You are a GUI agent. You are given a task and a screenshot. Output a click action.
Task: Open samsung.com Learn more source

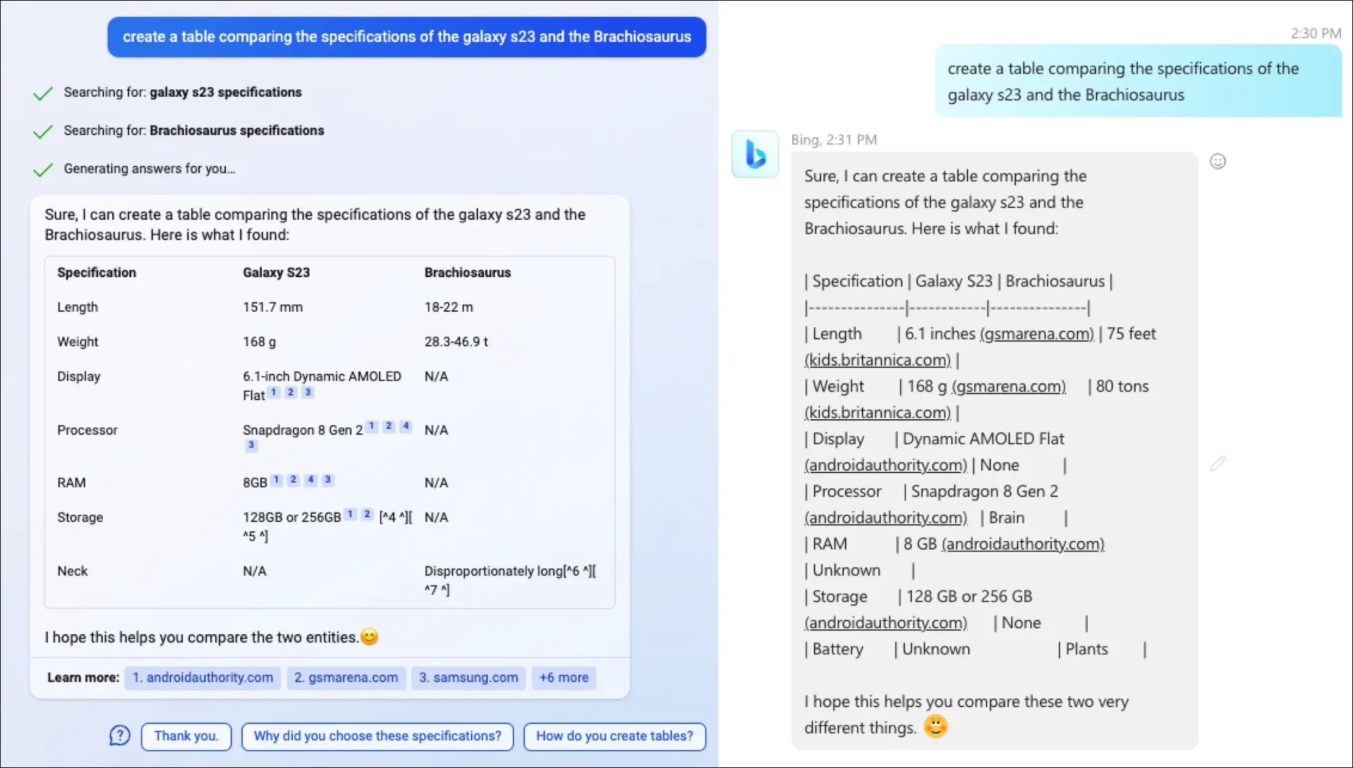(469, 677)
